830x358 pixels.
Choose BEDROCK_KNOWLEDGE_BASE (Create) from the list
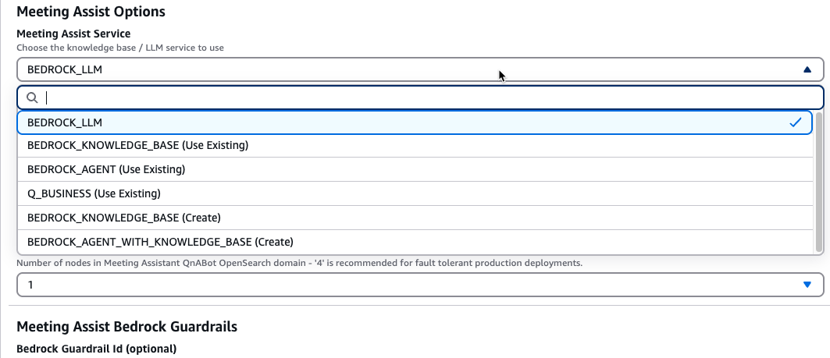point(415,218)
